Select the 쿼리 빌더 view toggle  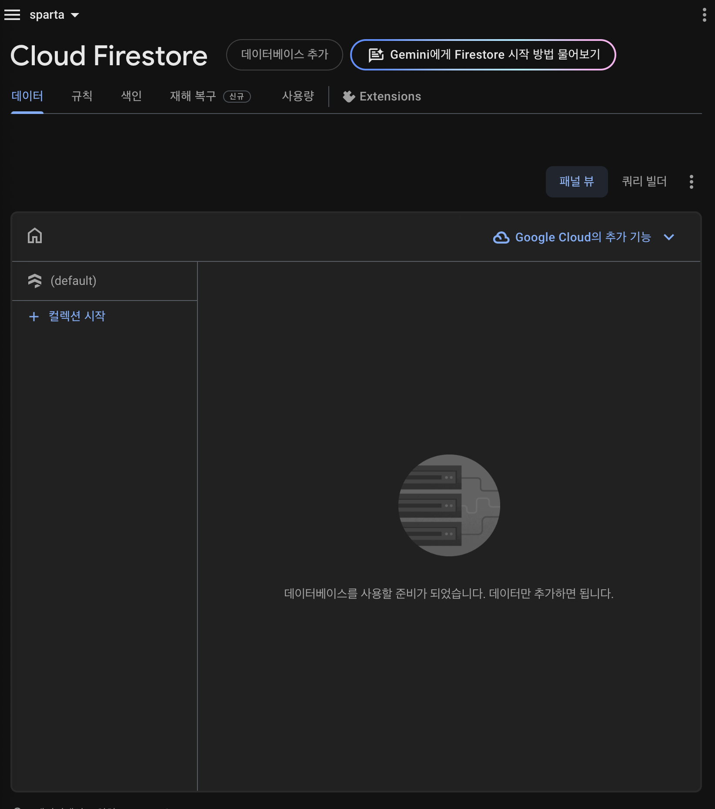tap(644, 182)
